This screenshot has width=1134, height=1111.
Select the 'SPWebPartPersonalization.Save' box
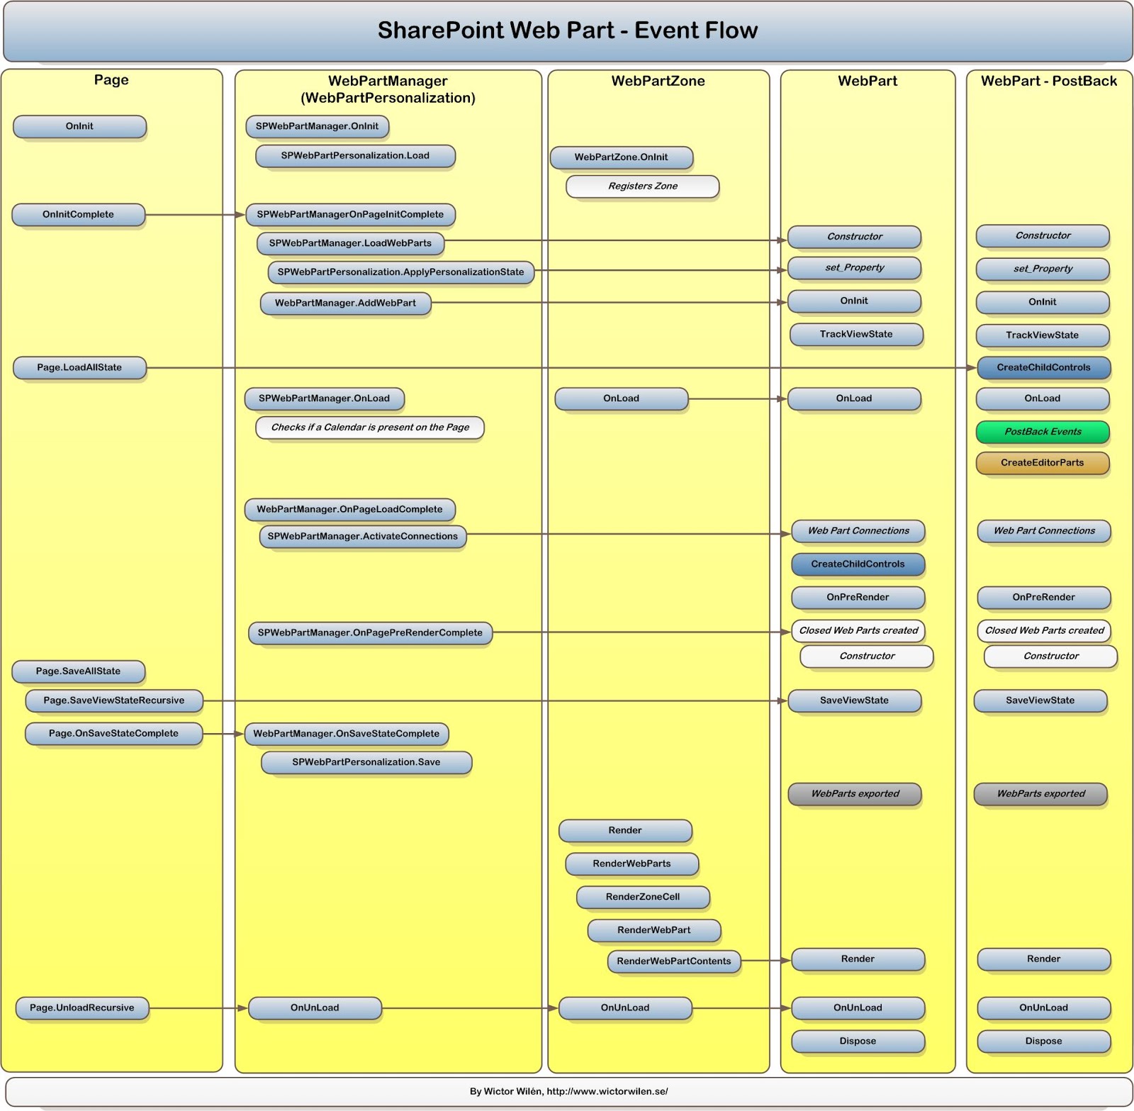pyautogui.click(x=366, y=763)
